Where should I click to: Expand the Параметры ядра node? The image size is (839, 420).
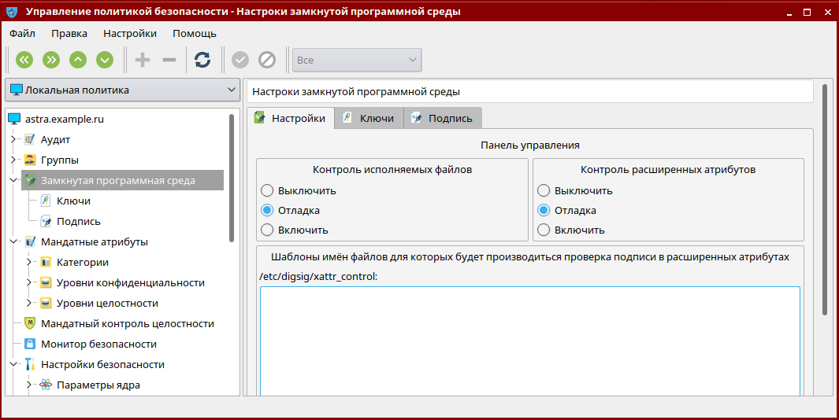click(x=30, y=384)
